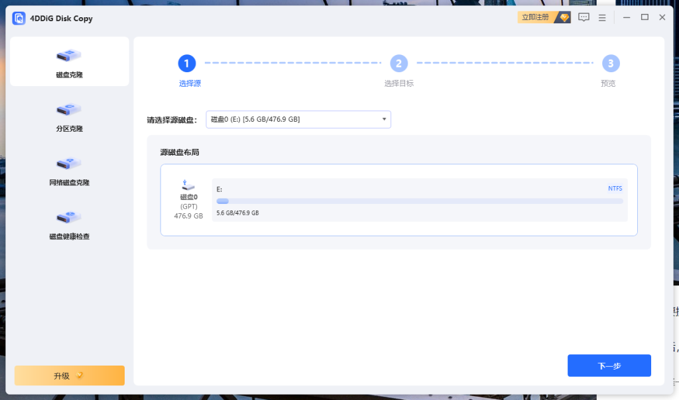Click the Disk Clone sidebar icon
Image resolution: width=679 pixels, height=400 pixels.
pos(69,55)
